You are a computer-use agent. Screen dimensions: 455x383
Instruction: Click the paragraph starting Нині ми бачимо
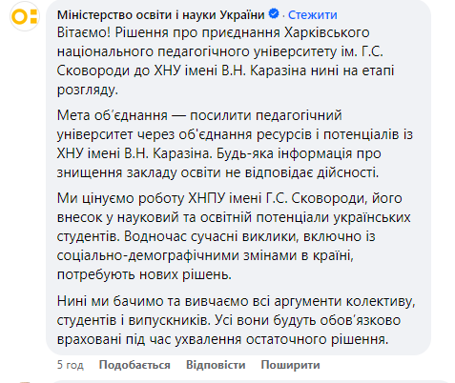tap(236, 320)
